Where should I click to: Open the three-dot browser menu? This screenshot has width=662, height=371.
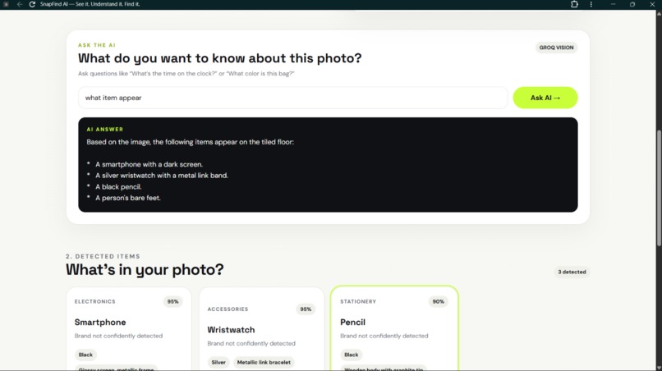pyautogui.click(x=591, y=4)
